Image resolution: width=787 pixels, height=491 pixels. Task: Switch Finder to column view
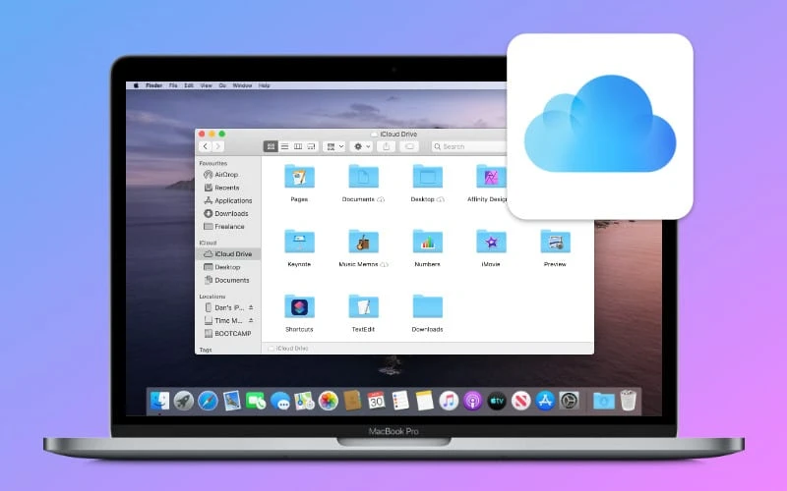tap(297, 146)
